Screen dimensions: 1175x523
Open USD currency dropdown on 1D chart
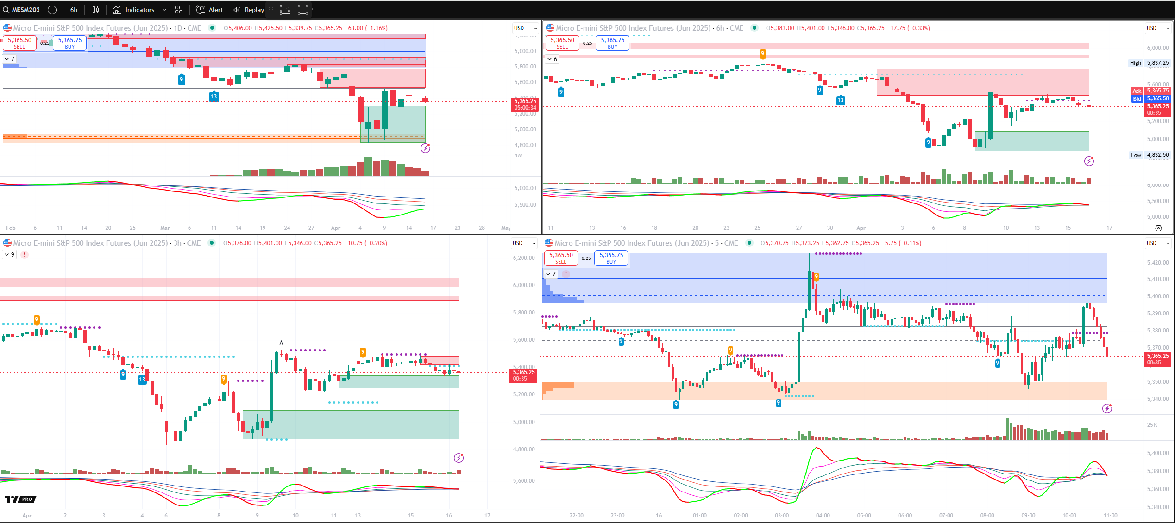[x=525, y=28]
